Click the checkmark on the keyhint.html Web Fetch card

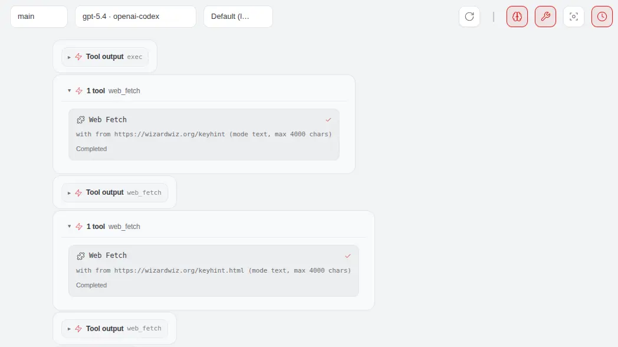(348, 256)
